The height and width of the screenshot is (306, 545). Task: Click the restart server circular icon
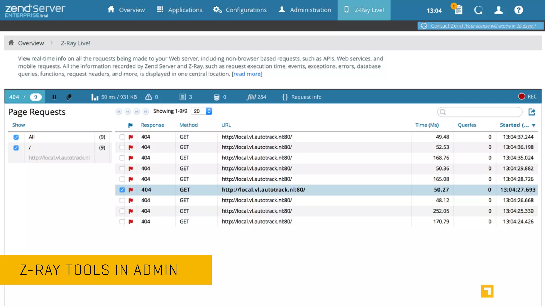pyautogui.click(x=478, y=10)
